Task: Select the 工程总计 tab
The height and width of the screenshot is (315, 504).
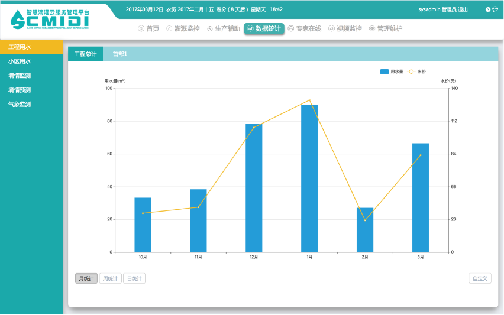Action: tap(85, 54)
